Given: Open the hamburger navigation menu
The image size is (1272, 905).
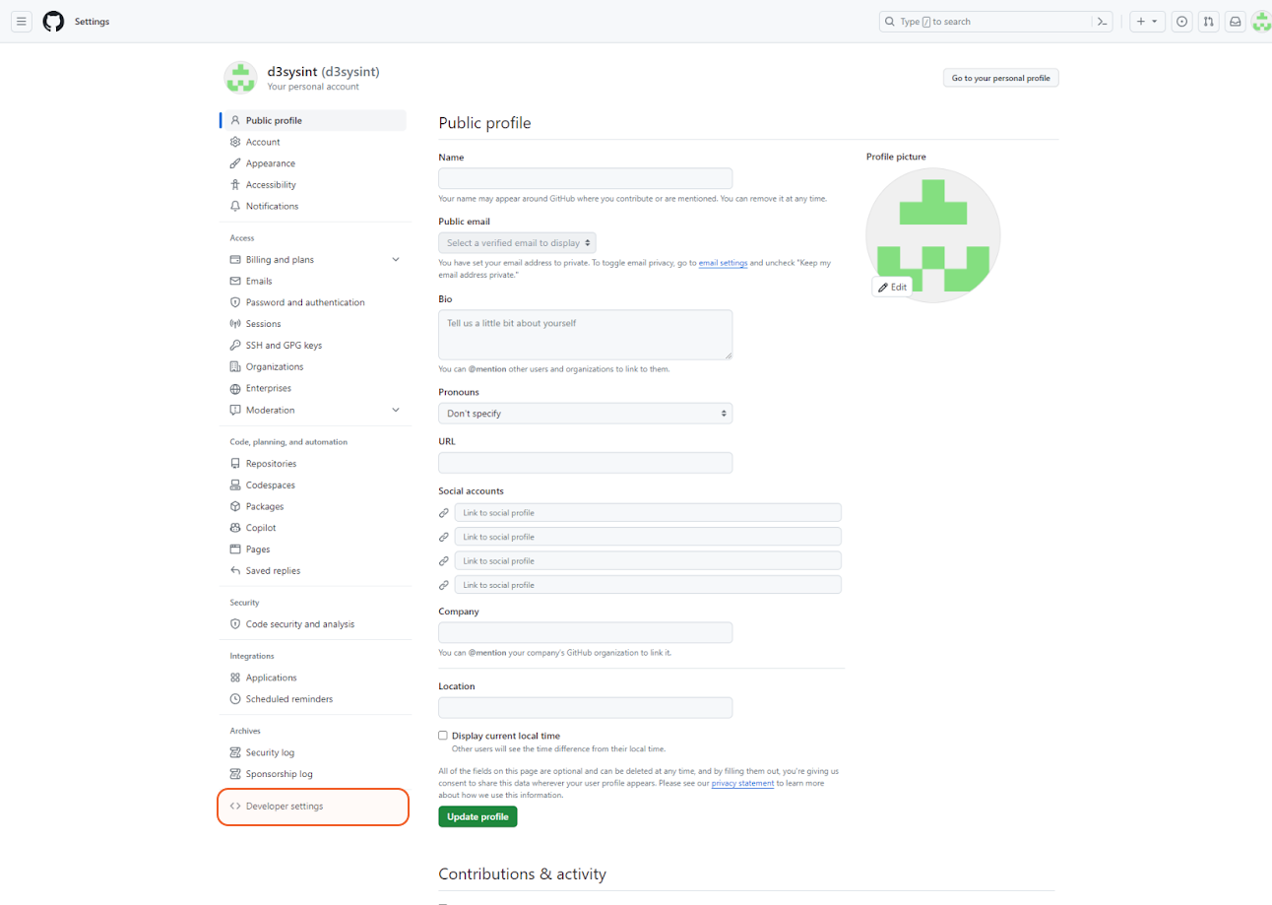Looking at the screenshot, I should click(x=22, y=22).
